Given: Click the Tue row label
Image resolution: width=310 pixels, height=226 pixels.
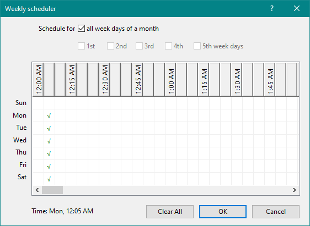Looking at the screenshot, I should [x=22, y=128].
